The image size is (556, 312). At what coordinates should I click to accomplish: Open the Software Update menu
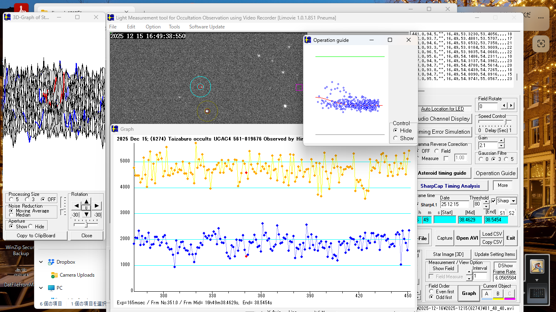pyautogui.click(x=207, y=27)
